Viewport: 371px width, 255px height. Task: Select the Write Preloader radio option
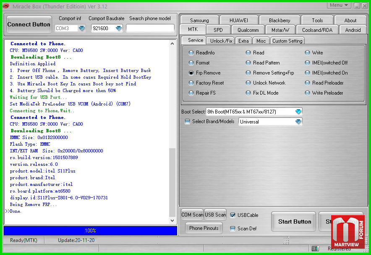coord(307,93)
